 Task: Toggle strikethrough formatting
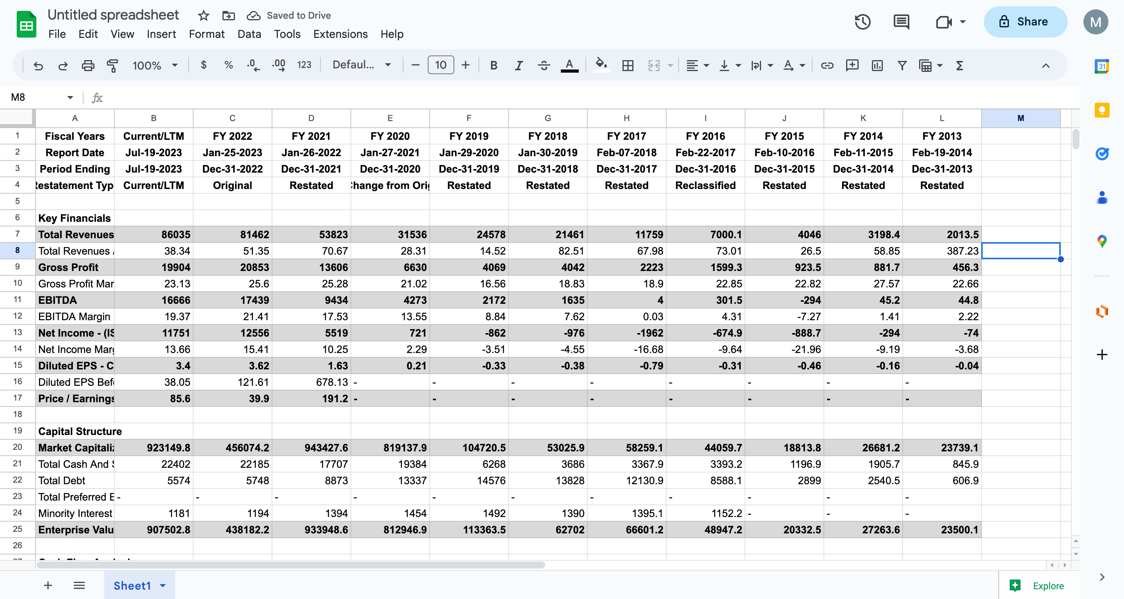544,66
